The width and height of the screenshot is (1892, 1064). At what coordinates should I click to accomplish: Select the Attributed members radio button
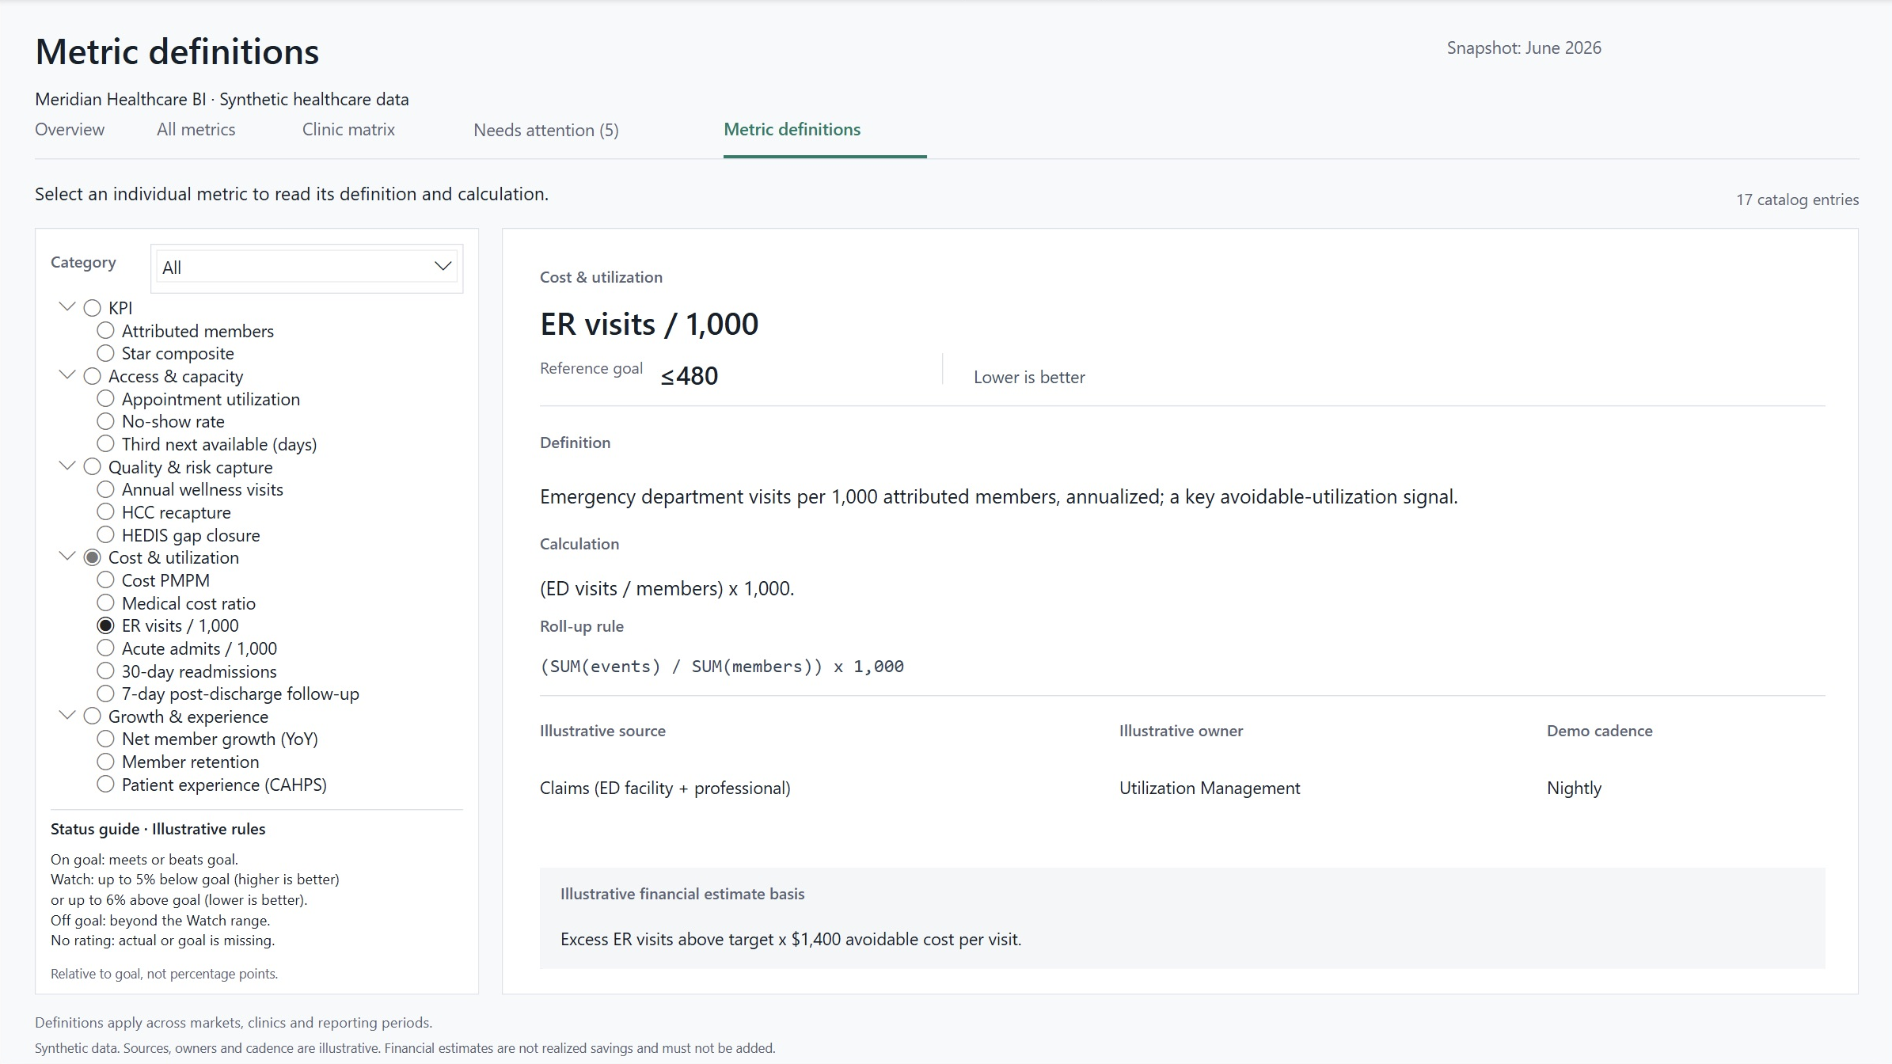tap(105, 330)
